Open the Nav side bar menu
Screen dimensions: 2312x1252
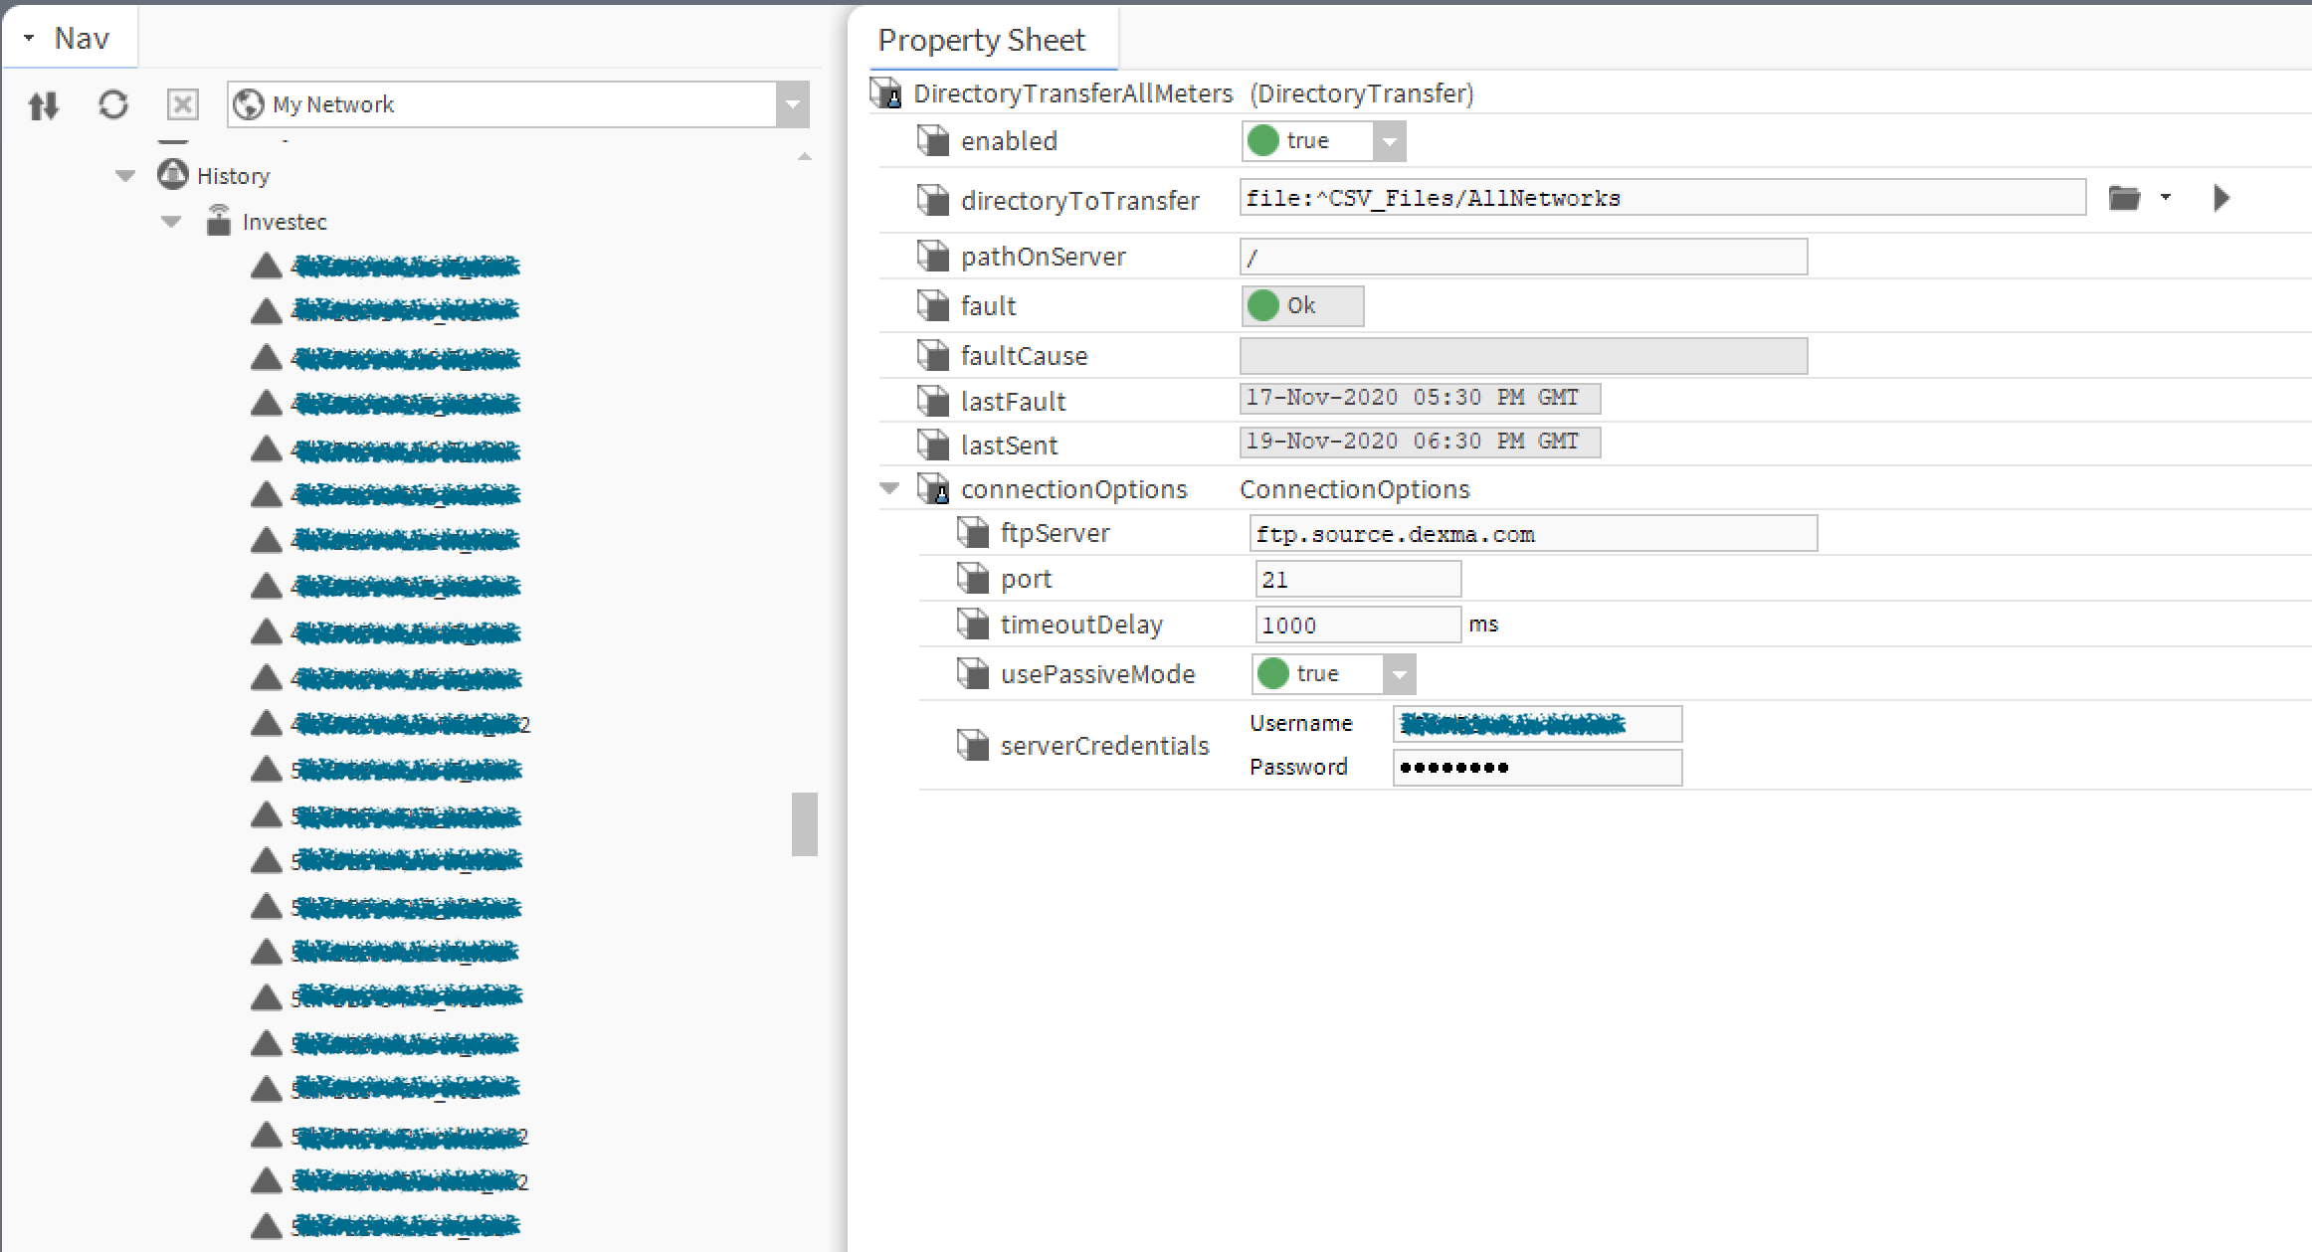click(29, 38)
